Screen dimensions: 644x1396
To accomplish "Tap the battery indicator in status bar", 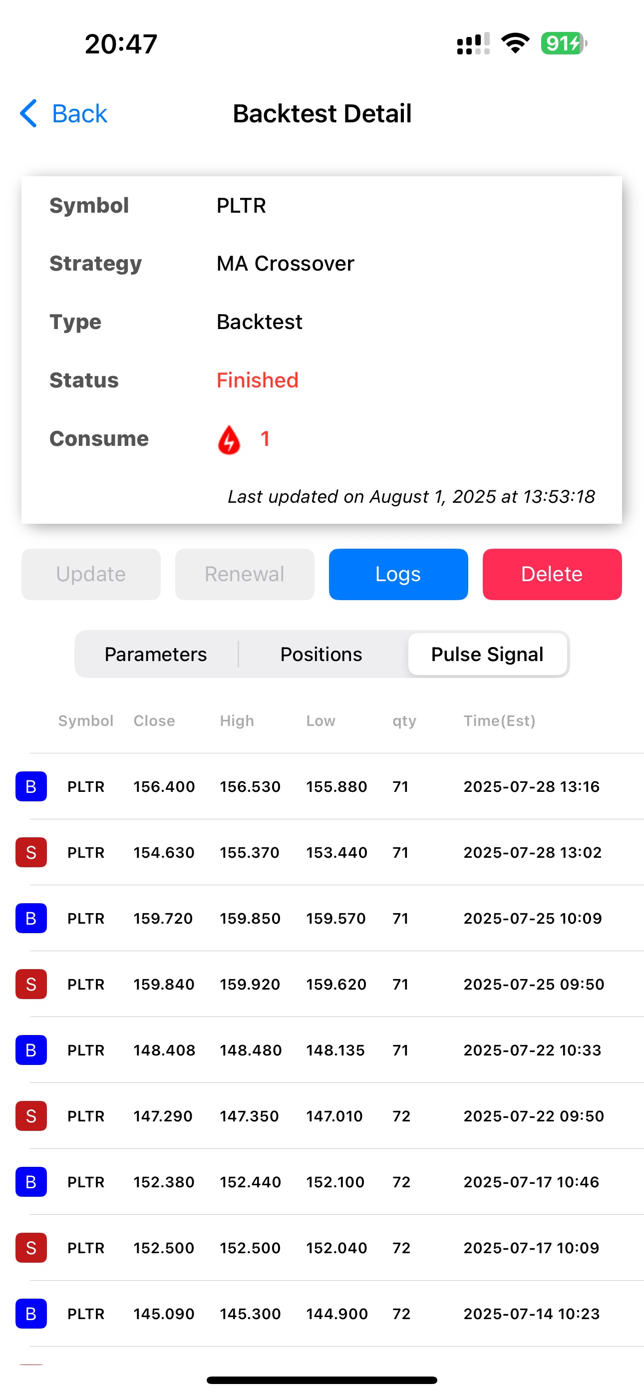I will tap(563, 43).
